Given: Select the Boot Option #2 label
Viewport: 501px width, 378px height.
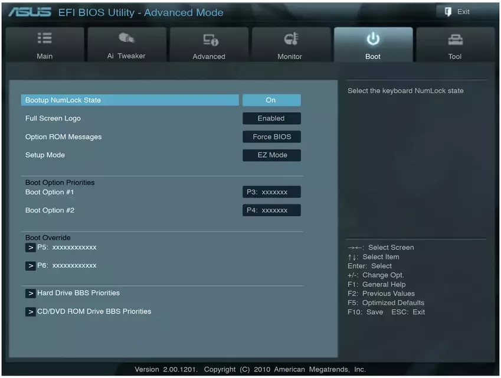Looking at the screenshot, I should tap(50, 210).
